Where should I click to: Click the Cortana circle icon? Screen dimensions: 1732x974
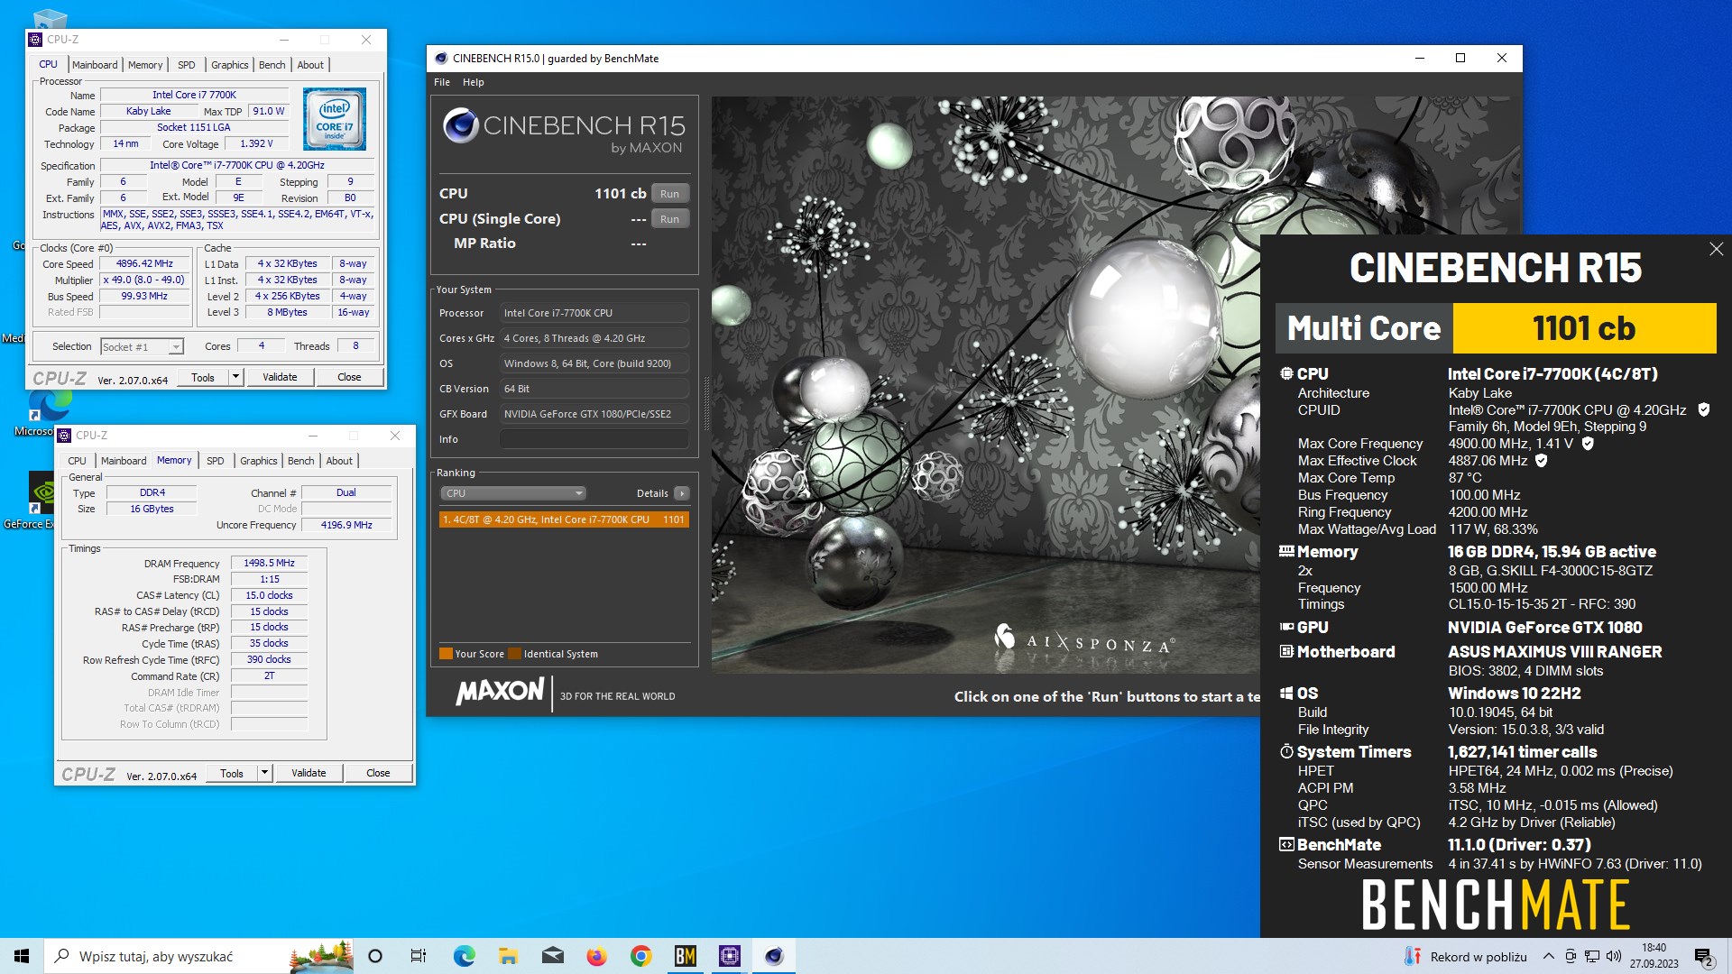[375, 956]
